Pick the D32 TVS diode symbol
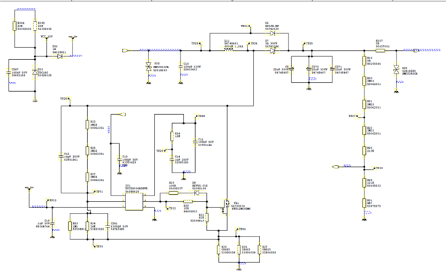The width and height of the screenshot is (446, 279). tap(148, 67)
